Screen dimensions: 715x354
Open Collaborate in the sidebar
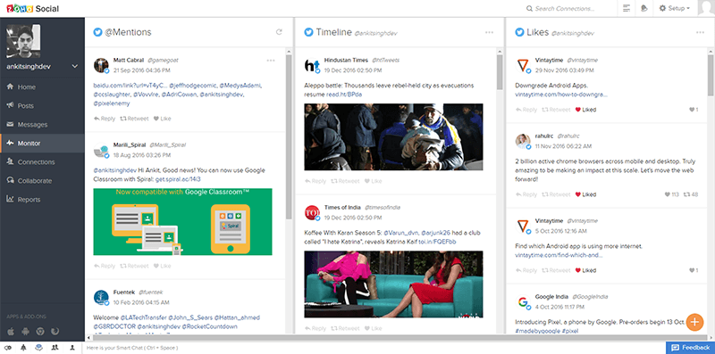42,181
